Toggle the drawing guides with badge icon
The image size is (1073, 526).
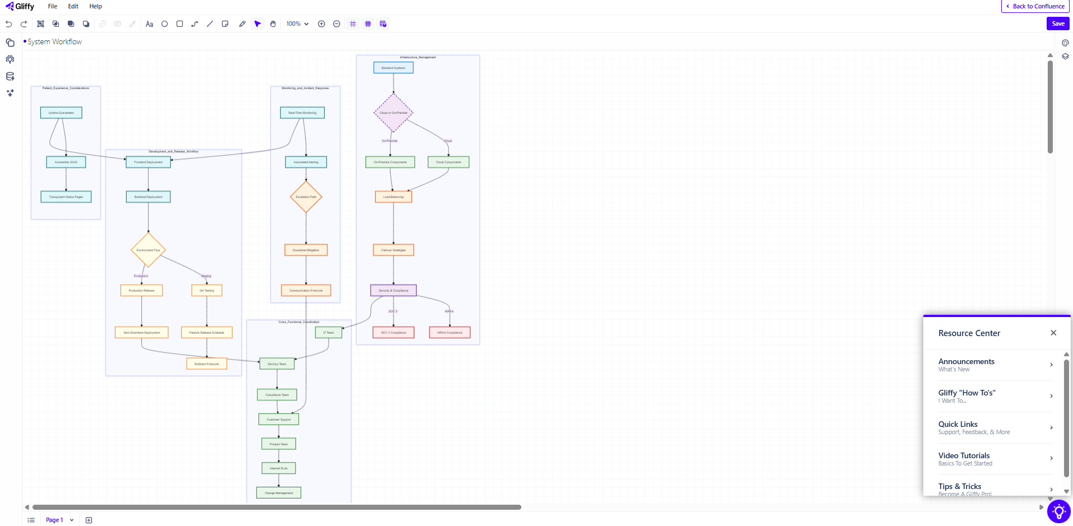click(x=383, y=24)
